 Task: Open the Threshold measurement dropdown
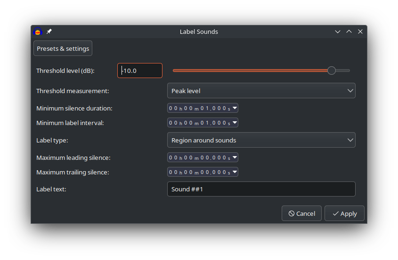coord(261,91)
